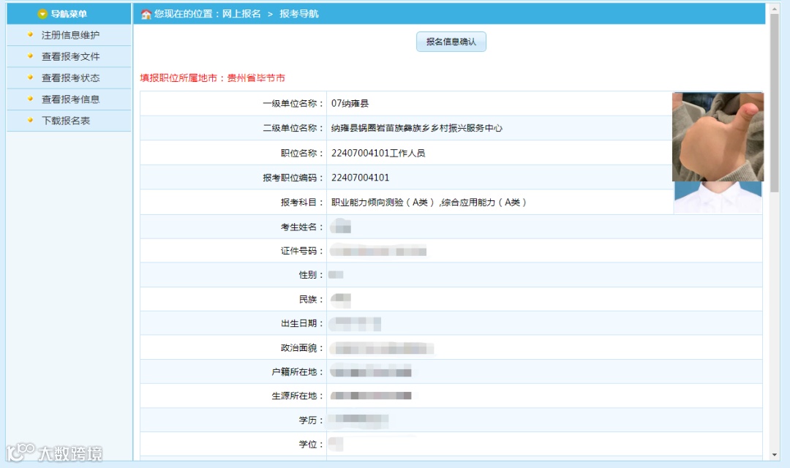Click the red 填报职位所属地市 notice text

point(212,78)
